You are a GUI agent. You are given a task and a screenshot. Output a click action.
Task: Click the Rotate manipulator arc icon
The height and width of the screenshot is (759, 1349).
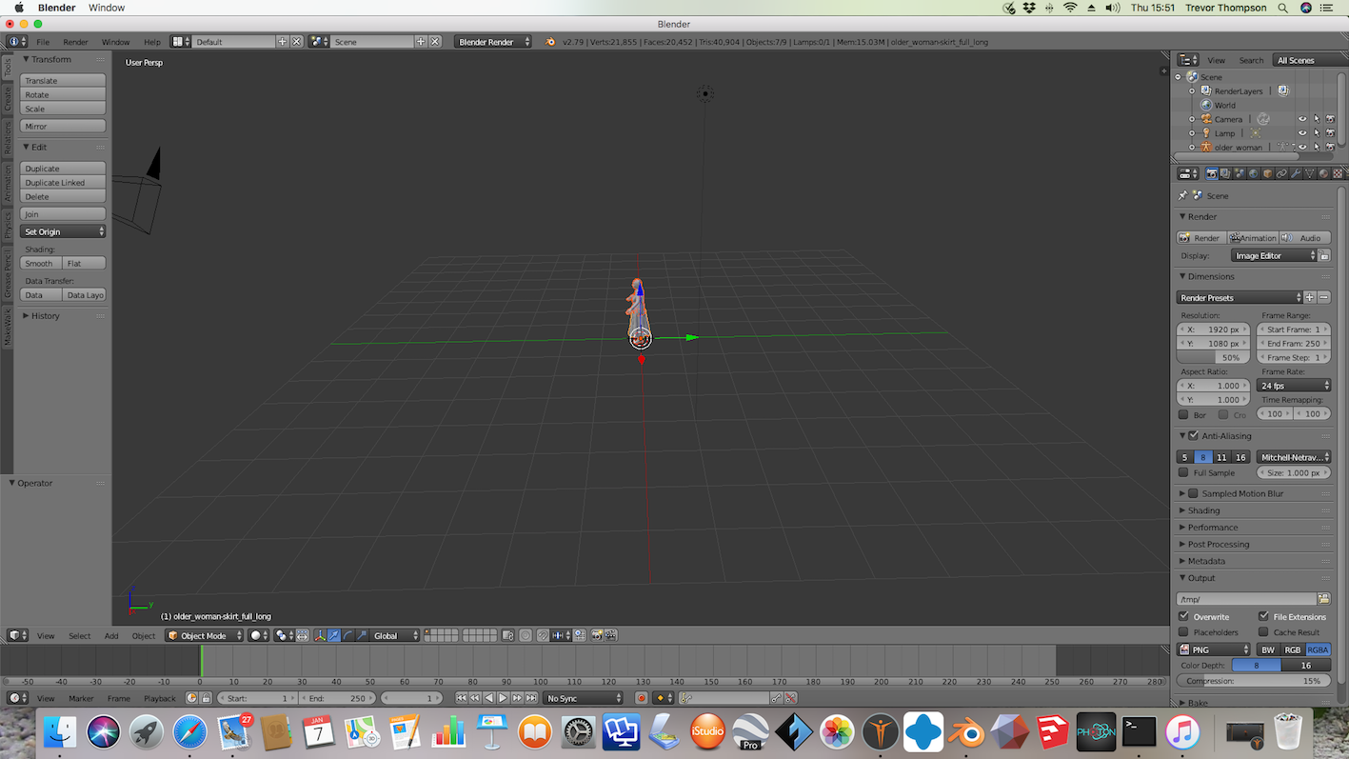click(x=348, y=635)
